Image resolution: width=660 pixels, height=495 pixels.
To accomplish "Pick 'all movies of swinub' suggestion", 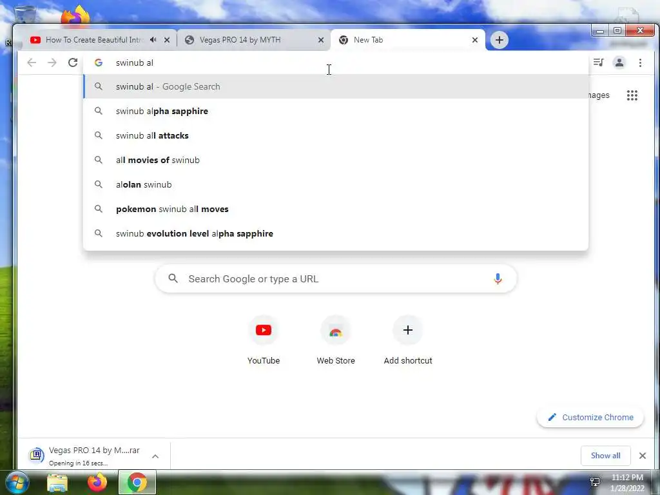I will [336, 160].
